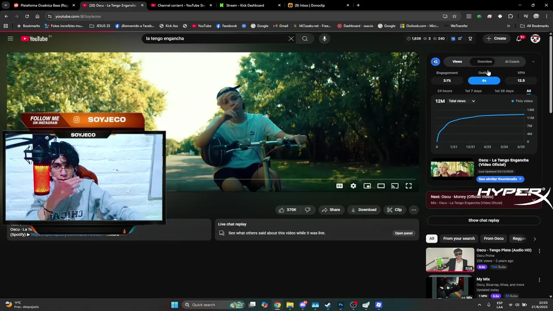Screen dimensions: 553x311
Task: Open the Windows Start button
Action: coord(175,305)
